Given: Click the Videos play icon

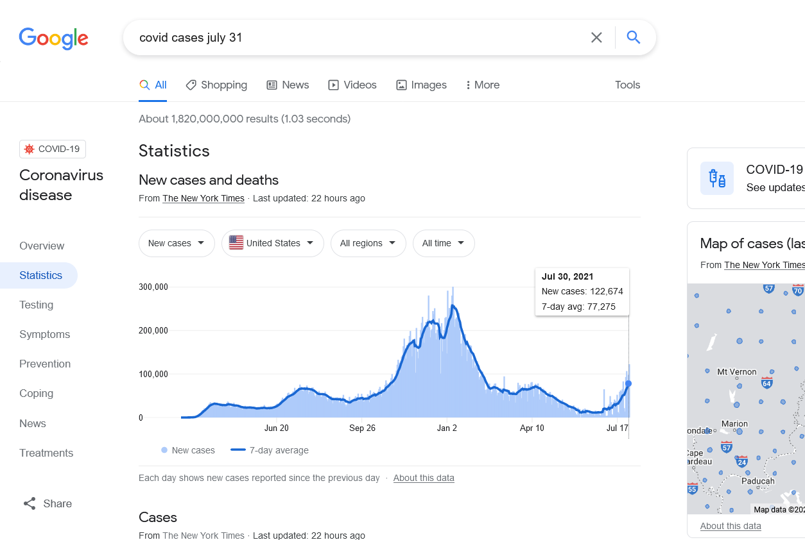Looking at the screenshot, I should (333, 85).
